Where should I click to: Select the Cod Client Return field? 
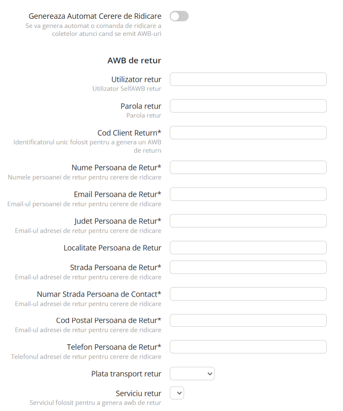coord(248,132)
